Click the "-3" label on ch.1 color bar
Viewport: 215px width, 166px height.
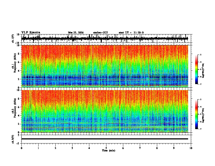tap(200, 55)
